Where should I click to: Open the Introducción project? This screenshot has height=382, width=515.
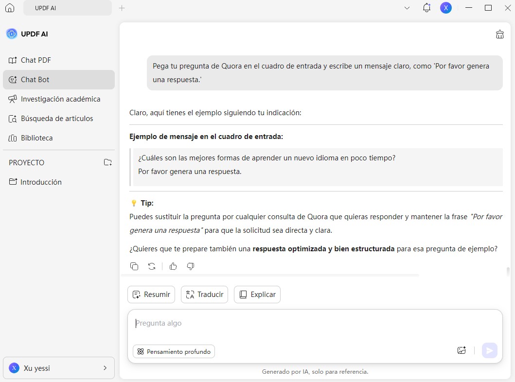click(41, 182)
